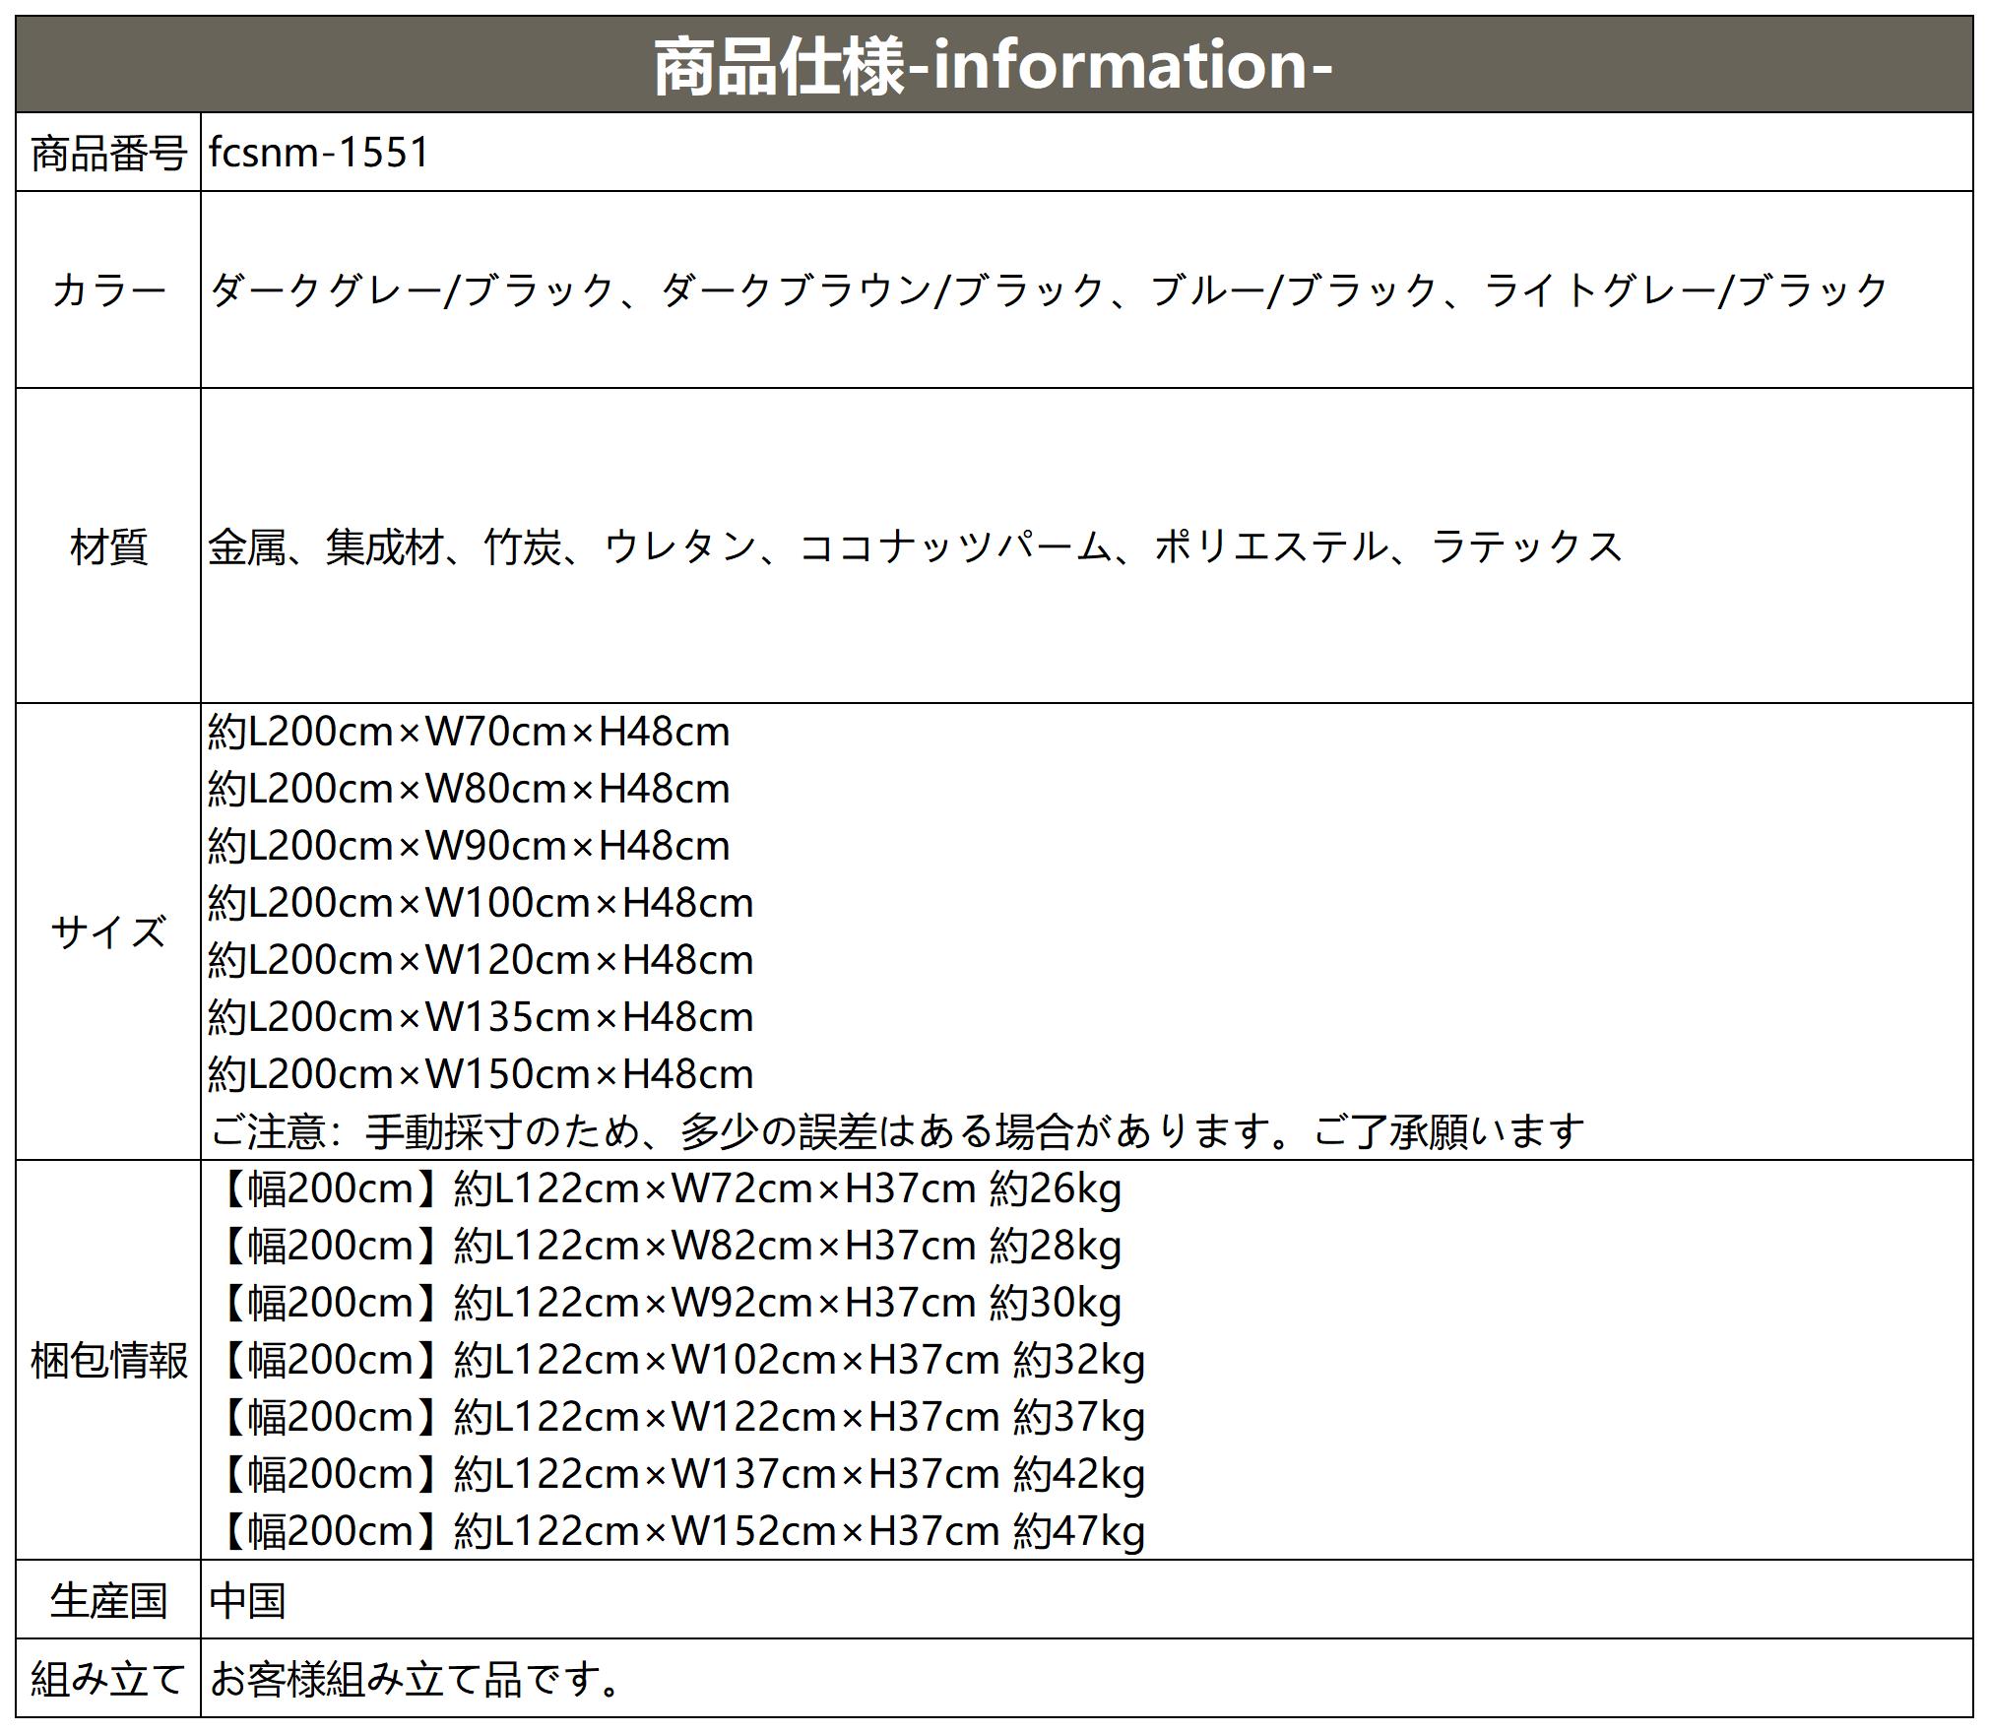Click the 約47kg packaging line
1989x1733 pixels.
click(x=679, y=1532)
